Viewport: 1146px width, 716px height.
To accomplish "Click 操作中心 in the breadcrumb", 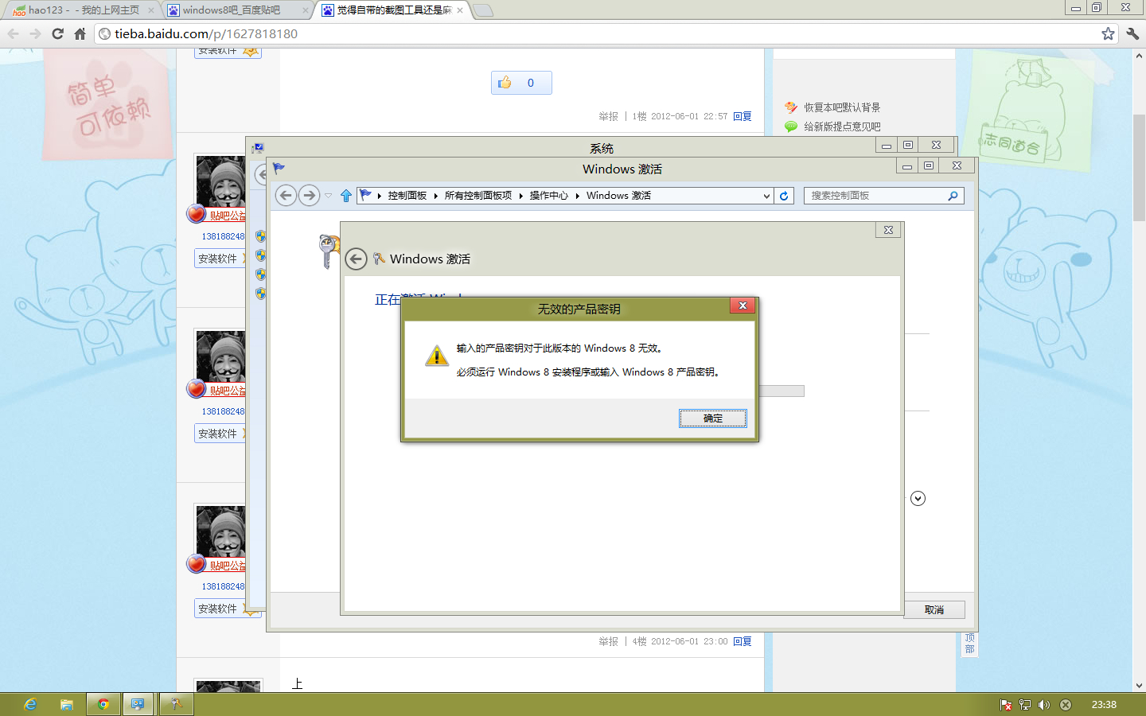I will tap(549, 196).
